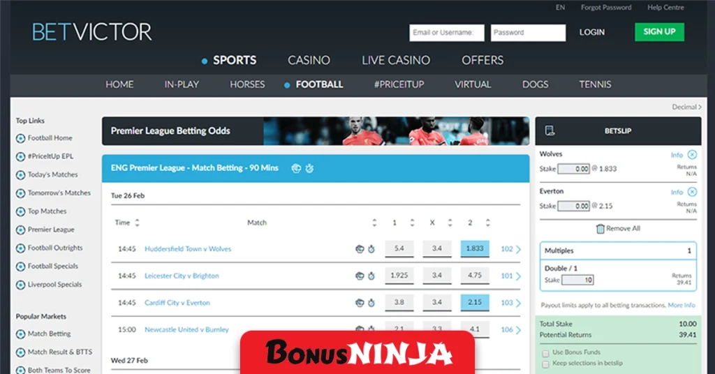Viewport: 715px width, 374px height.
Task: Select 5.4 odds for Huddersfield Town win
Action: pos(399,248)
